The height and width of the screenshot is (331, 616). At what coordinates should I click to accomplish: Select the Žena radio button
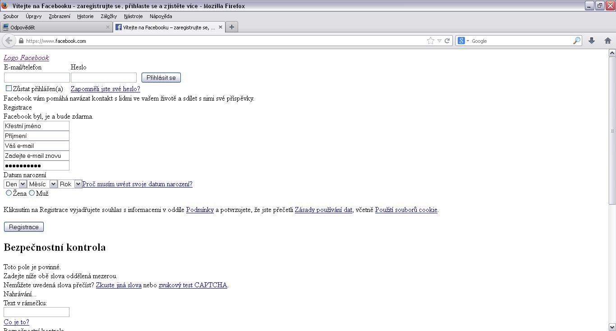tap(9, 193)
